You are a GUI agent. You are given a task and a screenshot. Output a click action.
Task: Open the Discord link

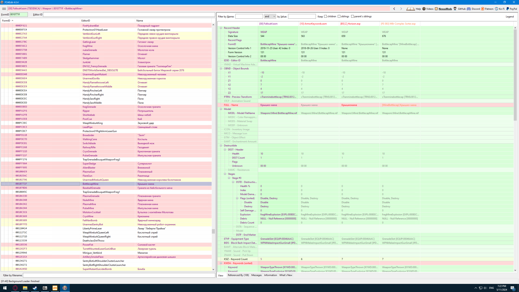473,9
